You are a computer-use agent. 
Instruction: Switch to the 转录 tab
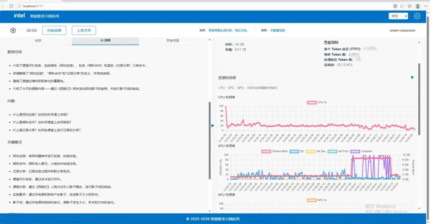tap(38, 41)
